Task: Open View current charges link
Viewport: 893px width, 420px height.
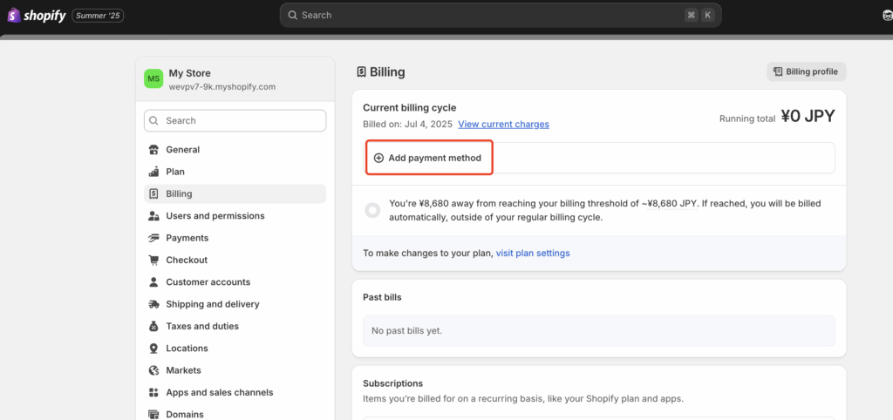Action: coord(503,125)
